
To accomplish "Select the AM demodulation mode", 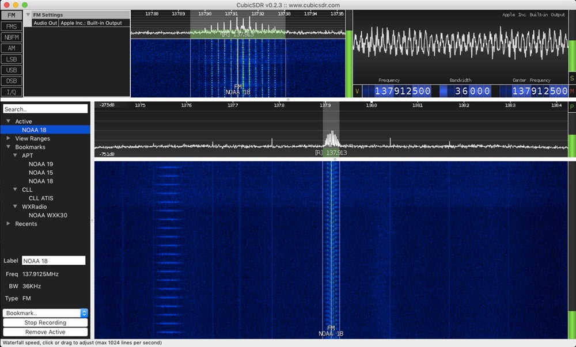I will pos(10,48).
